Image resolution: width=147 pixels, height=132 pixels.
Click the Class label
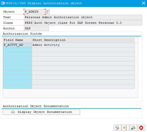point(8,23)
